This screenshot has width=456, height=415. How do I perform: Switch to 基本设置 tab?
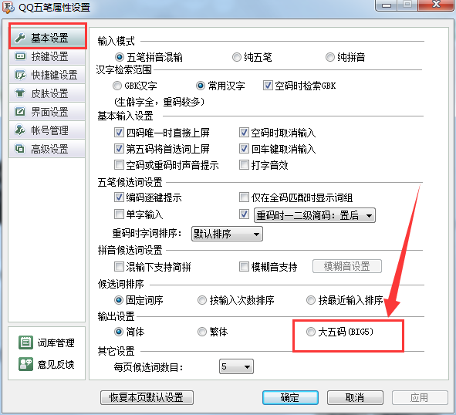(x=48, y=38)
